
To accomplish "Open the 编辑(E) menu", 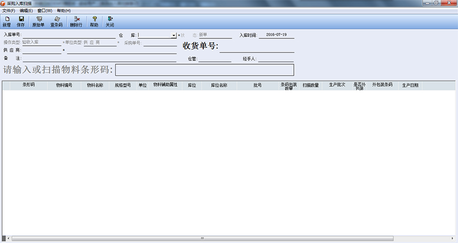I will 26,11.
